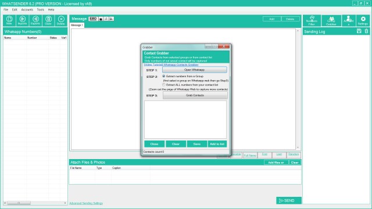Image resolution: width=372 pixels, height=209 pixels.
Task: Click the Exports toolbar icon
Action: click(35, 20)
